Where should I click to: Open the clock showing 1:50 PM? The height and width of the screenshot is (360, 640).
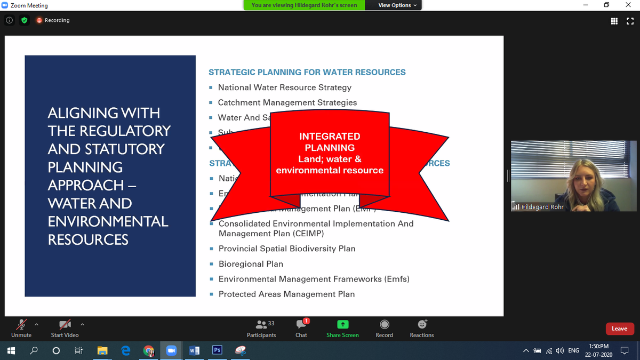coord(599,350)
